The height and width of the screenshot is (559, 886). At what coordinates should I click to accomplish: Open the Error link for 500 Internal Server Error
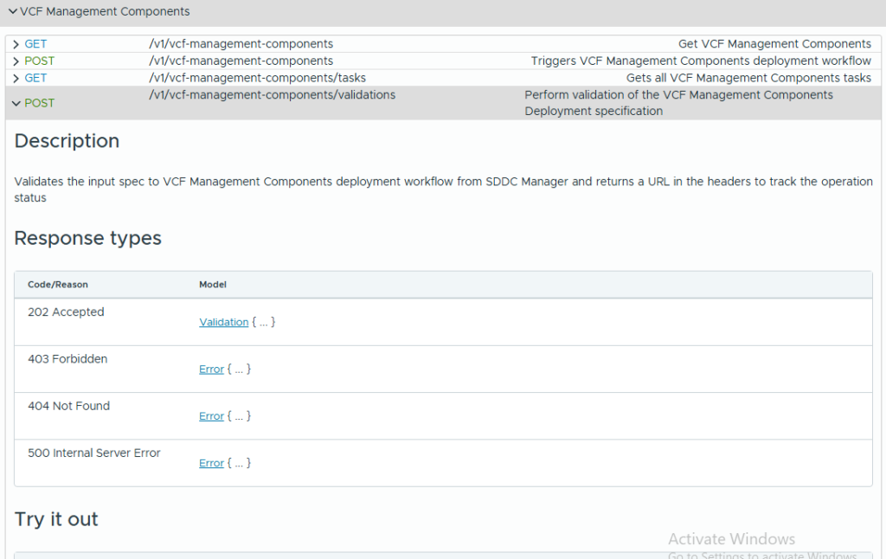click(x=211, y=463)
